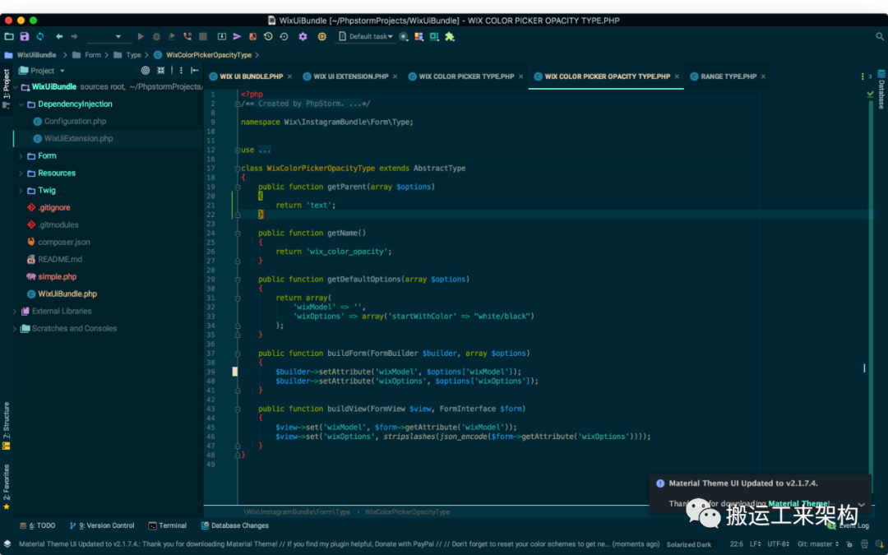The height and width of the screenshot is (555, 888).
Task: Select Configuration.php in project tree
Action: pyautogui.click(x=75, y=121)
